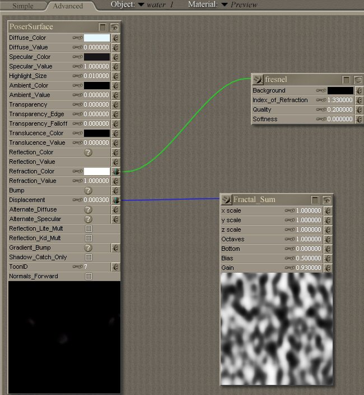Click the Fractal_Sum noise preview thumbnail
Viewport: 364px width, 395px height.
pyautogui.click(x=277, y=329)
